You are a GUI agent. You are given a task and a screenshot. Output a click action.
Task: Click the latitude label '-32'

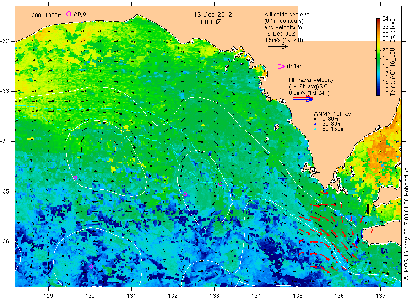pos(5,41)
